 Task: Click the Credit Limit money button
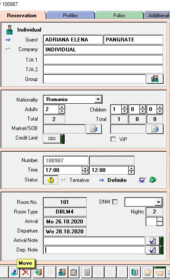(x=52, y=139)
